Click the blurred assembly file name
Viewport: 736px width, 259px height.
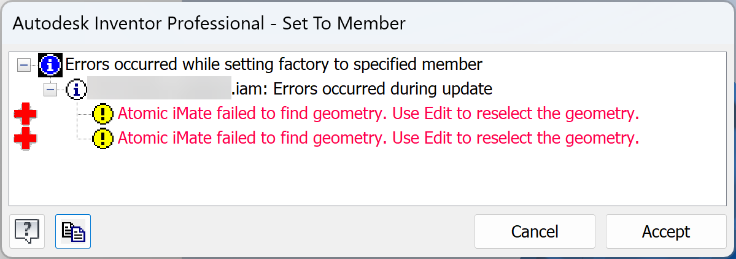click(158, 90)
